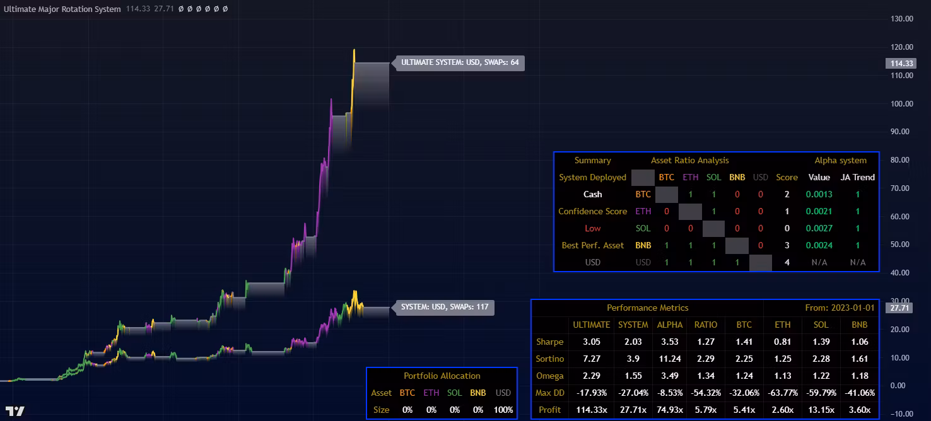
Task: Select the Sharpe row label
Action: point(549,342)
